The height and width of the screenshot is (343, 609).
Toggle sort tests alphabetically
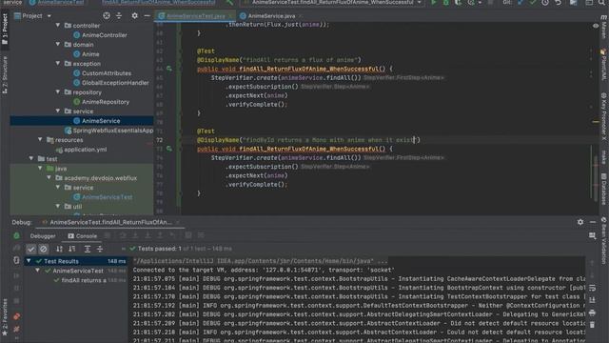coord(59,249)
